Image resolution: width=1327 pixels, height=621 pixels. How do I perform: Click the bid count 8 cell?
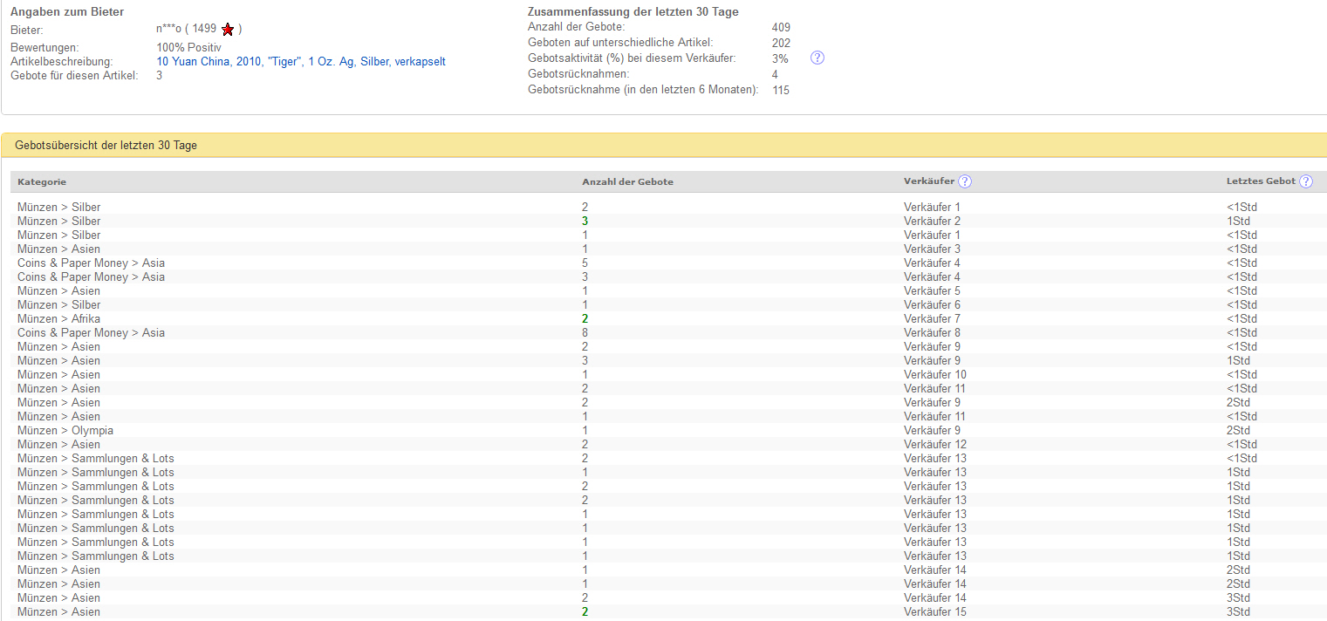click(x=585, y=333)
